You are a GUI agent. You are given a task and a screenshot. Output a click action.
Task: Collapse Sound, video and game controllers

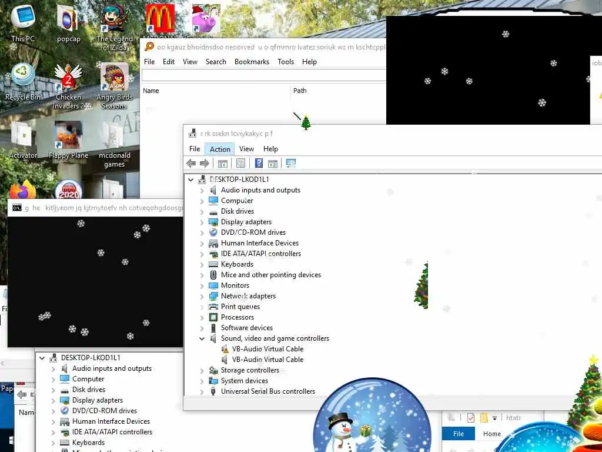point(202,338)
